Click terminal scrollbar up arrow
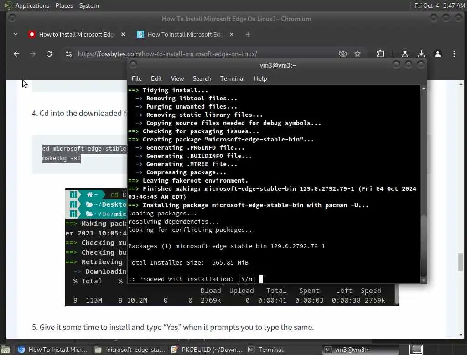 (x=424, y=89)
